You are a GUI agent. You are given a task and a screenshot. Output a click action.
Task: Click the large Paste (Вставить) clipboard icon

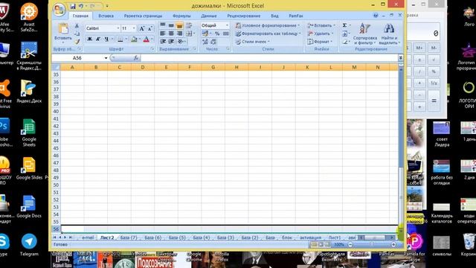[63, 29]
